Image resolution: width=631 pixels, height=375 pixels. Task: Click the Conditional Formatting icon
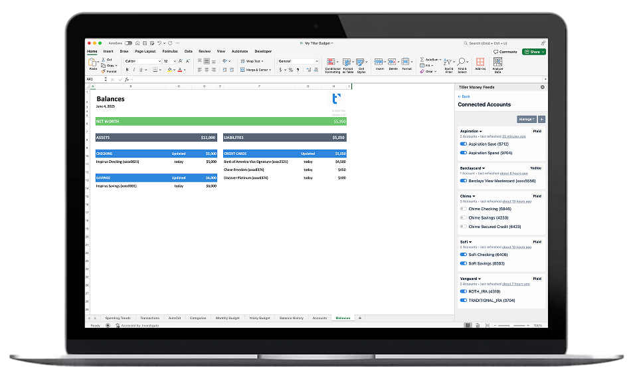point(332,63)
